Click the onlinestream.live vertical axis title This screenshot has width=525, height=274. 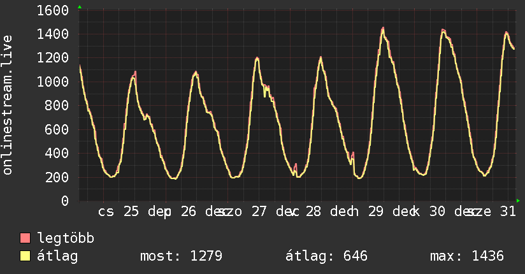tap(7, 105)
